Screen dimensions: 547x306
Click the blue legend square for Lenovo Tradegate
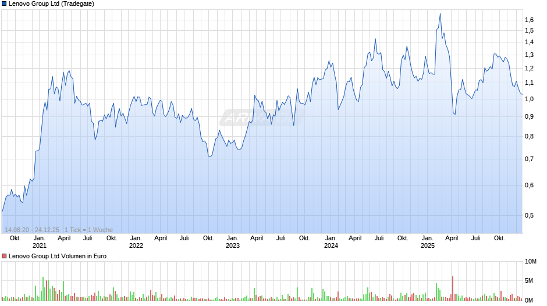4,4
